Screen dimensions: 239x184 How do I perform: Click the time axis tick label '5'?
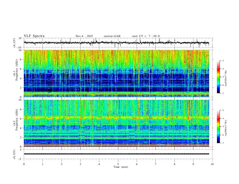click(x=118, y=164)
